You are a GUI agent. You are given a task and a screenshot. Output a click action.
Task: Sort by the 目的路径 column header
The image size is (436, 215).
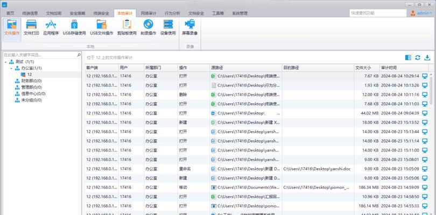coord(318,68)
